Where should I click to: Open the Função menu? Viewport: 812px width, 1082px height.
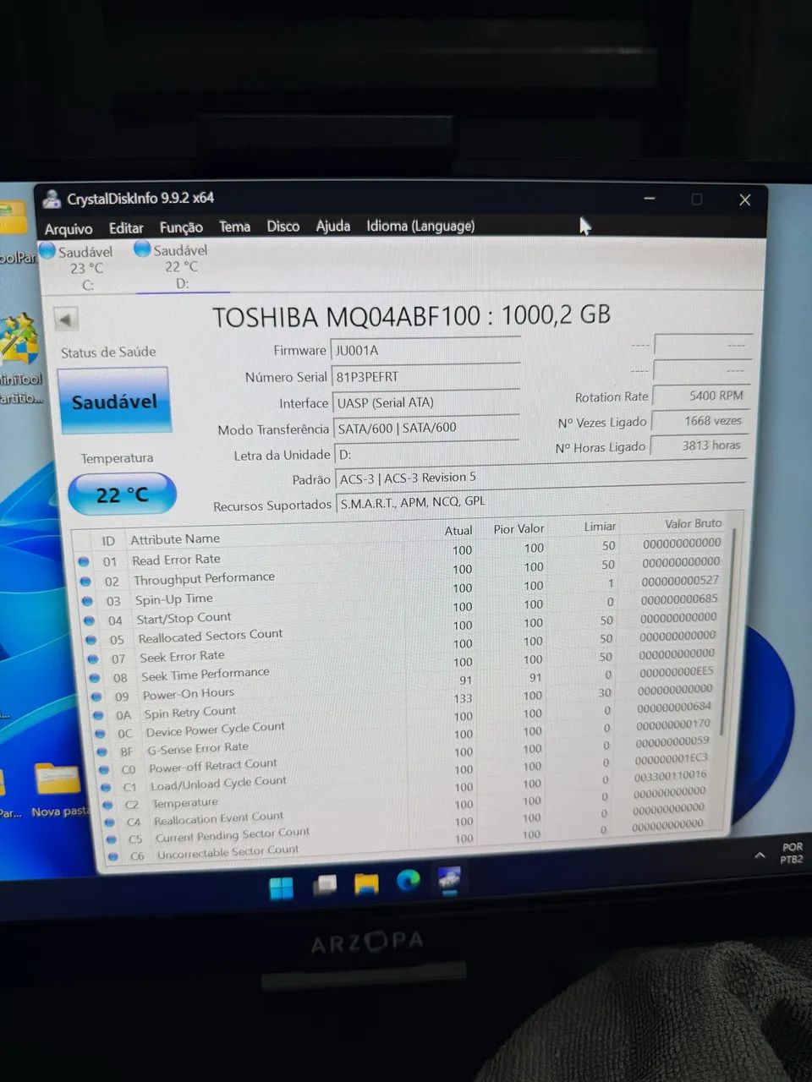pos(181,227)
